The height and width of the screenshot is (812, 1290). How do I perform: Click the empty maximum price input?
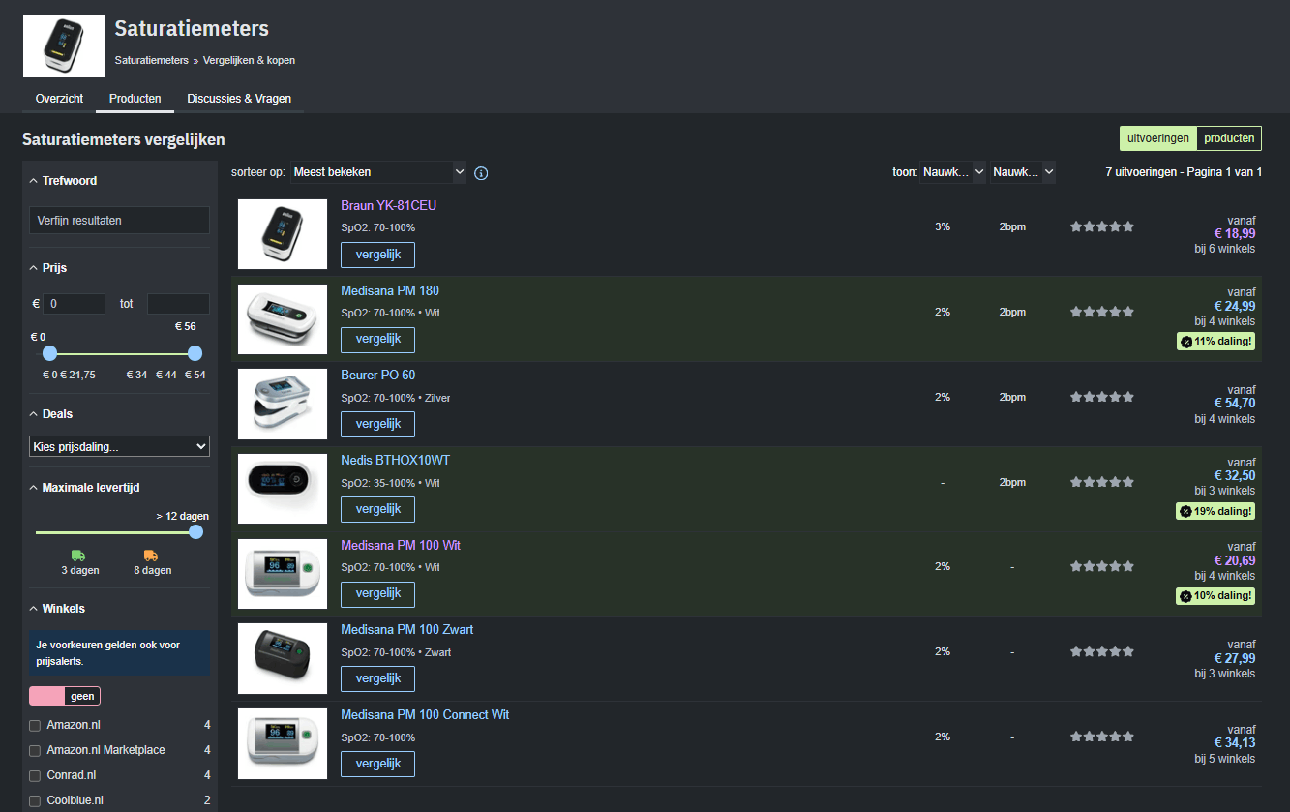point(178,304)
